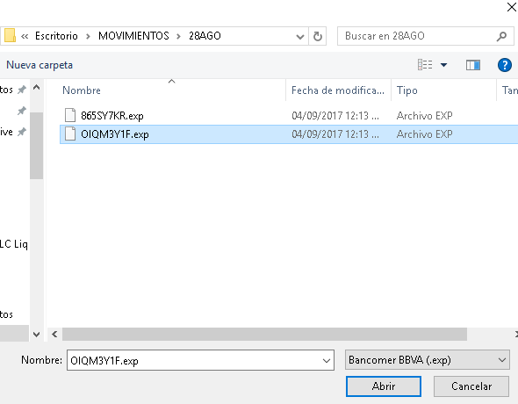Image resolution: width=518 pixels, height=404 pixels.
Task: Expand the Nombre filename combo box arrow
Action: tap(327, 360)
